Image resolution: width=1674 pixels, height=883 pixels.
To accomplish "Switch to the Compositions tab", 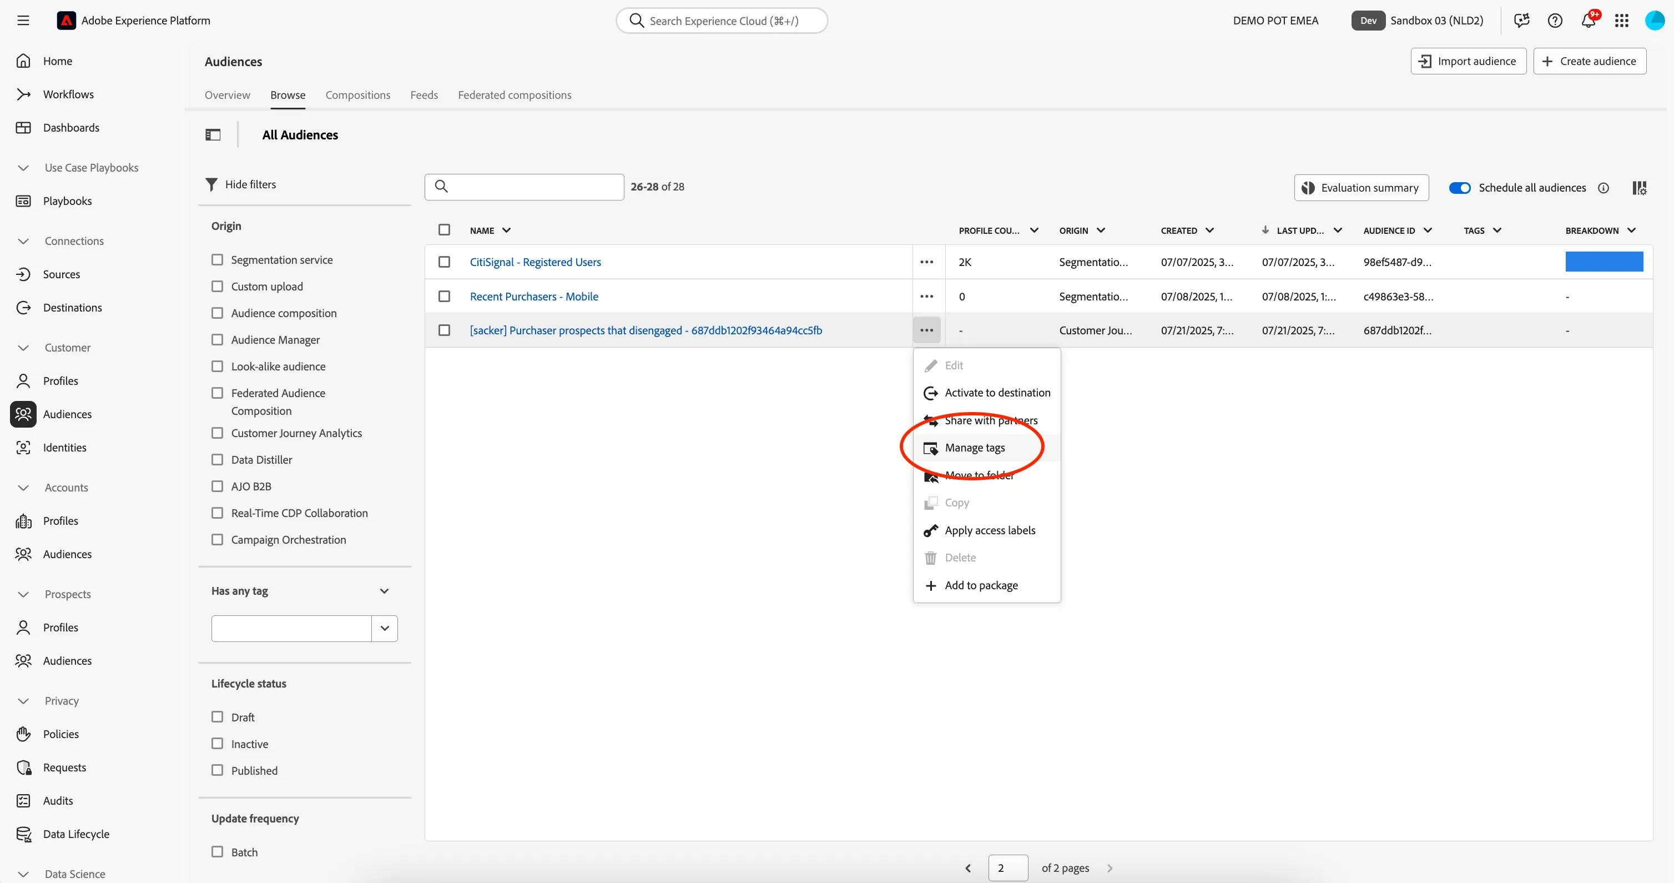I will [x=358, y=95].
